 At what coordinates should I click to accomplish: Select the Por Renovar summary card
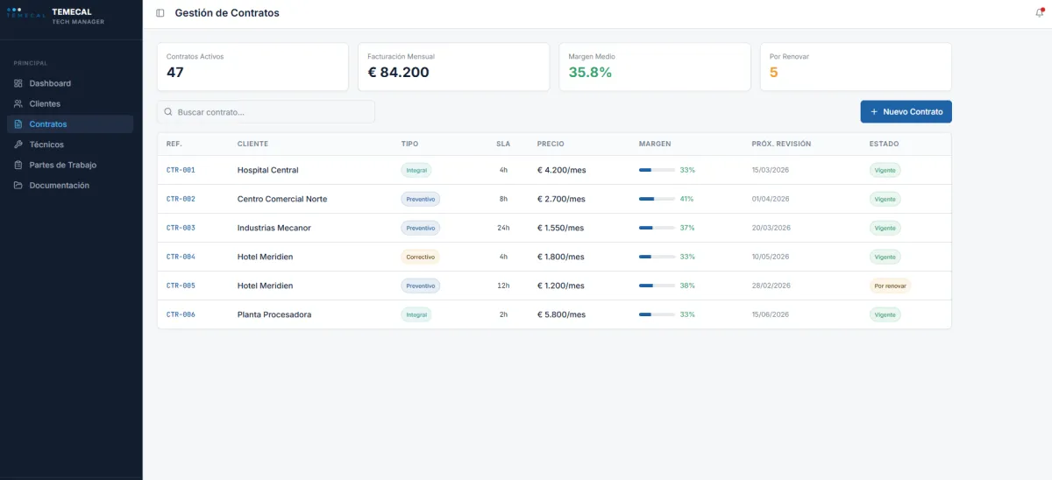coord(855,67)
